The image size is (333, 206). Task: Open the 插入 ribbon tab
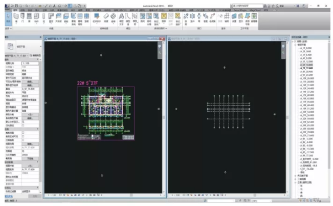(38, 9)
